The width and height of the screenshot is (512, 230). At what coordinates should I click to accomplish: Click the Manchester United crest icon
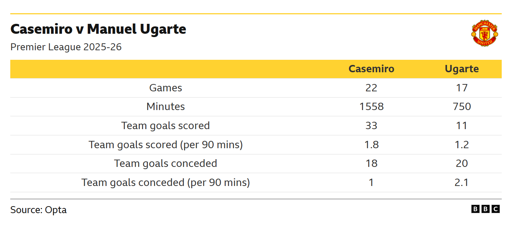[x=484, y=33]
